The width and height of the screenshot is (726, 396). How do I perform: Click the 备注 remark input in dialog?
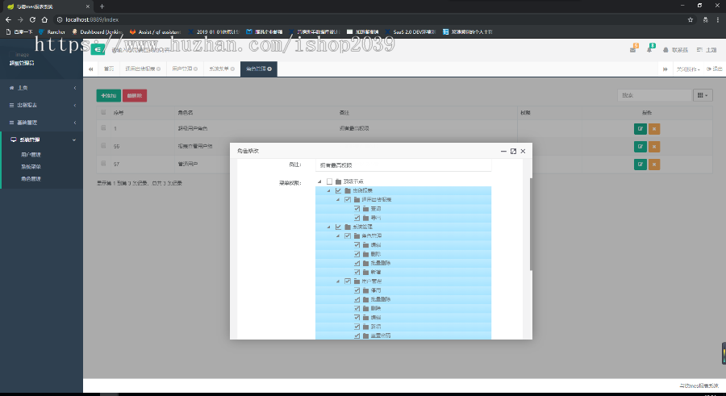pos(403,165)
